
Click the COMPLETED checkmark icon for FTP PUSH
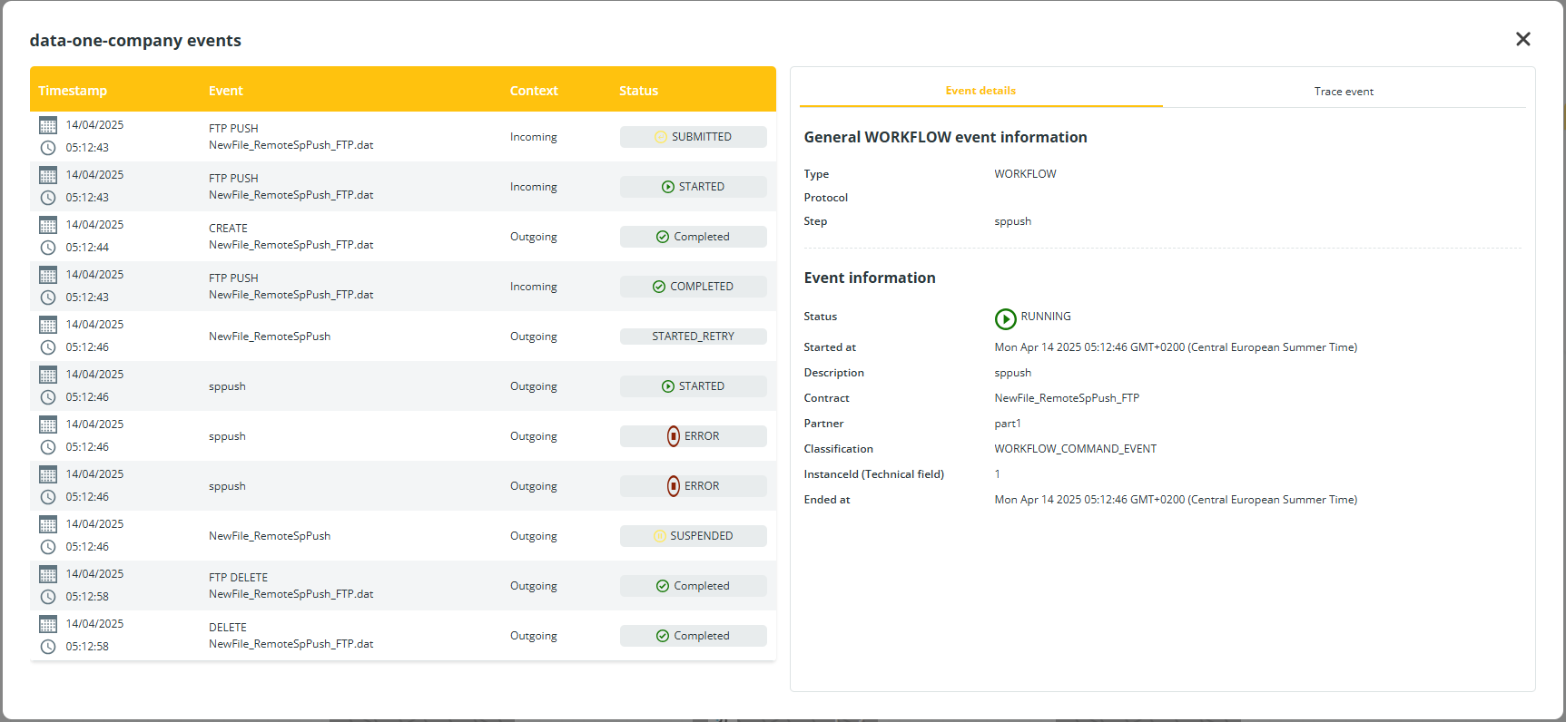[x=659, y=287]
